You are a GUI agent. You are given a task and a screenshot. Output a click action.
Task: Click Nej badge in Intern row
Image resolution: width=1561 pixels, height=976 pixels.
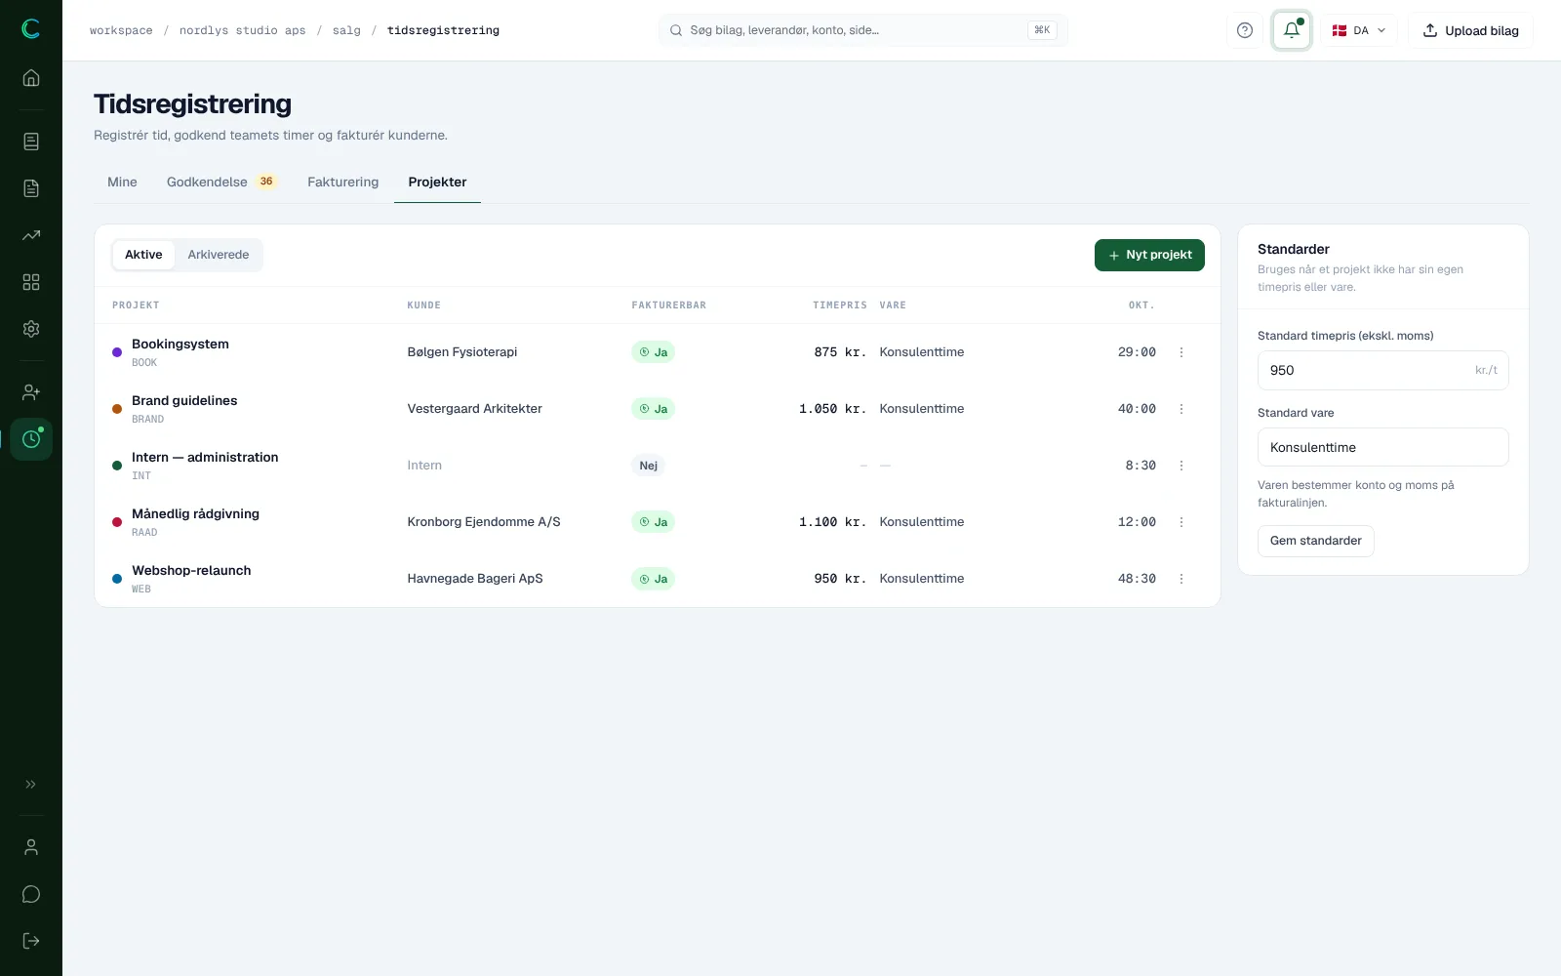click(x=648, y=466)
